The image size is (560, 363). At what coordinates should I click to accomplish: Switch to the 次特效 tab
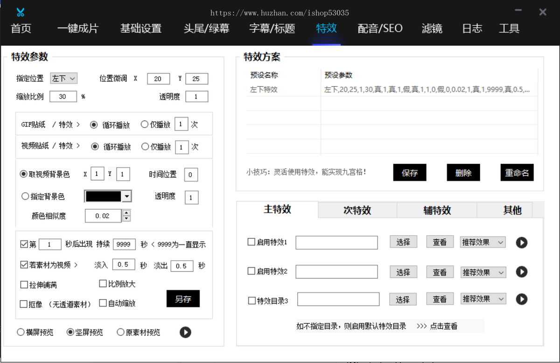point(357,210)
